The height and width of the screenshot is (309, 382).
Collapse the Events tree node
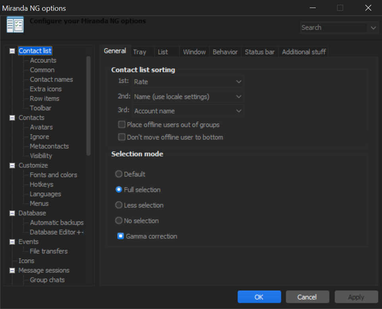click(x=12, y=242)
